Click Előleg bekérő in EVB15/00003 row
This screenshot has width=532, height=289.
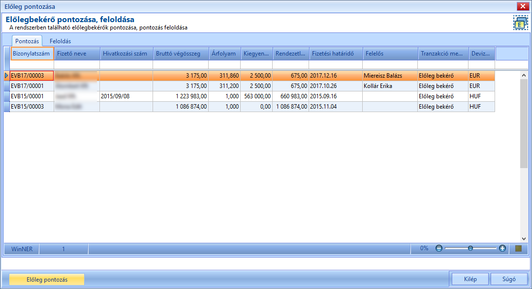pos(443,106)
